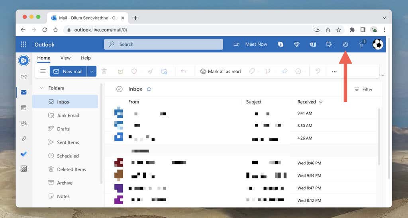The height and width of the screenshot is (218, 408).
Task: Click the Delete trash toolbar icon
Action: point(104,71)
